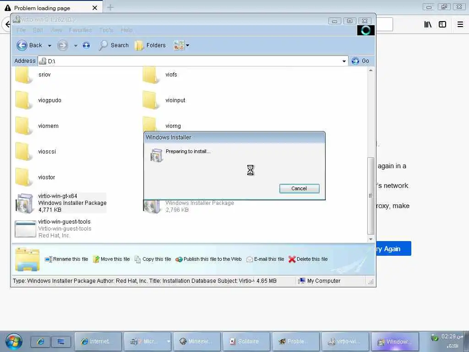Switch to the Internet taskbar button
The image size is (469, 352).
[98, 341]
